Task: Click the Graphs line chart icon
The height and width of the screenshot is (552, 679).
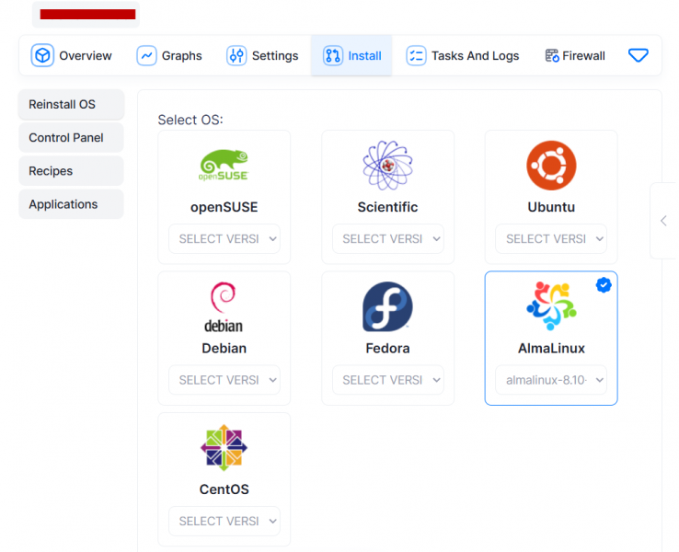Action: pyautogui.click(x=146, y=55)
